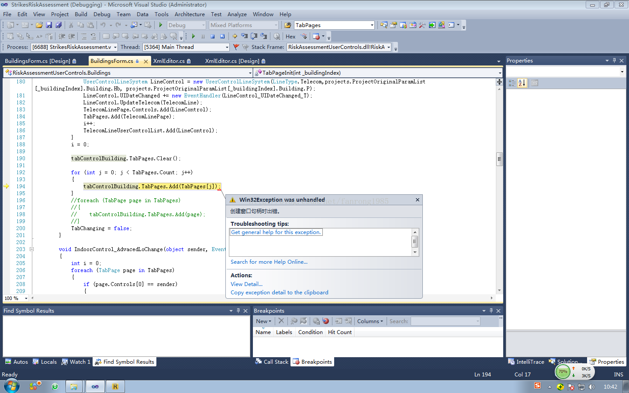The image size is (629, 393).
Task: Click the Stop Debugging icon
Action: click(212, 37)
